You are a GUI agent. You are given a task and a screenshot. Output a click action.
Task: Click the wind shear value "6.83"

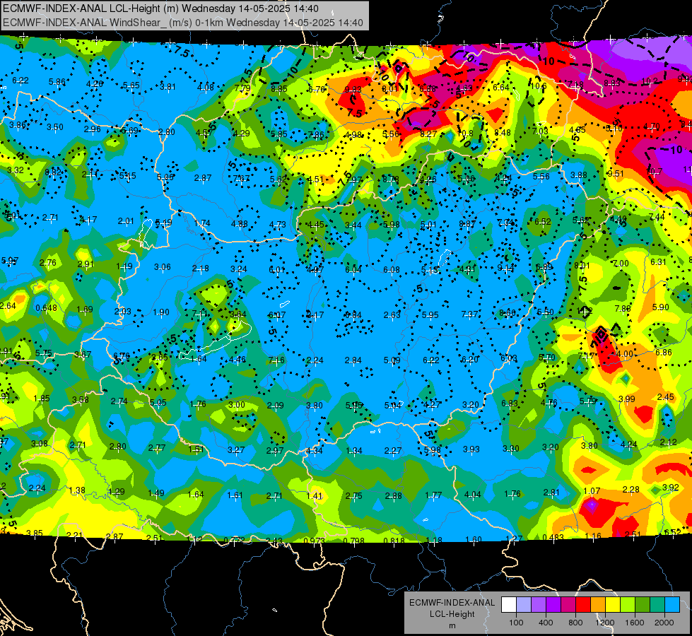(x=510, y=404)
